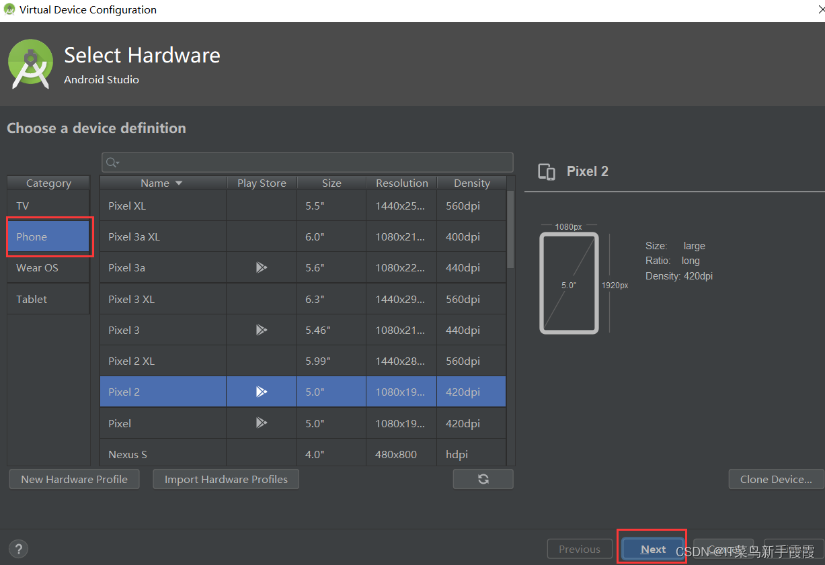
Task: Click the 400dpi density cell
Action: [472, 236]
